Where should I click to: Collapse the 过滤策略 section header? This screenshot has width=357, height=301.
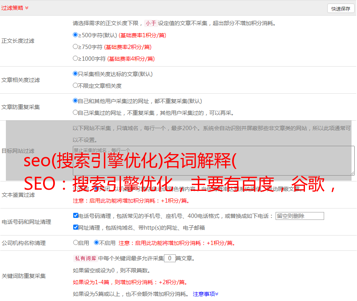(15, 8)
